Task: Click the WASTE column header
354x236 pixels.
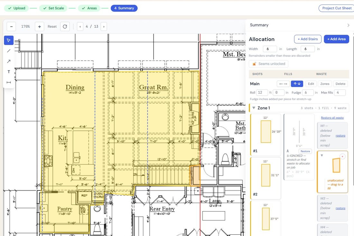Action: coord(321,74)
